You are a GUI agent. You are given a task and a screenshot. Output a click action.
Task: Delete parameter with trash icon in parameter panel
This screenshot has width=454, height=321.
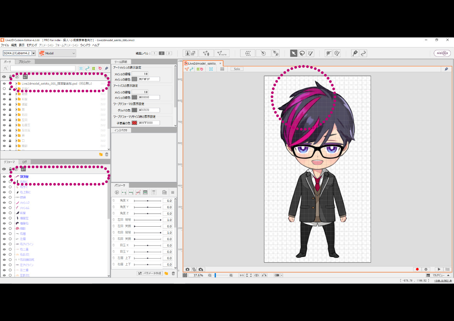[173, 273]
